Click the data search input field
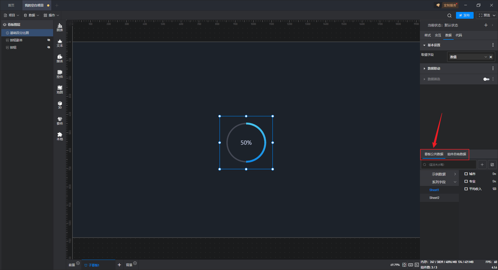This screenshot has height=270, width=498. pyautogui.click(x=449, y=165)
